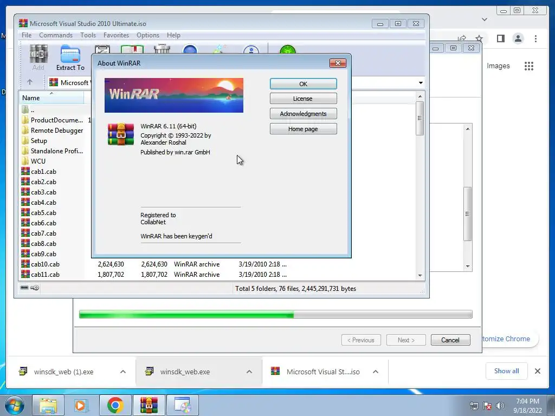Screen dimensions: 555x416
Task: Click the Acknowledgments button
Action: click(304, 114)
